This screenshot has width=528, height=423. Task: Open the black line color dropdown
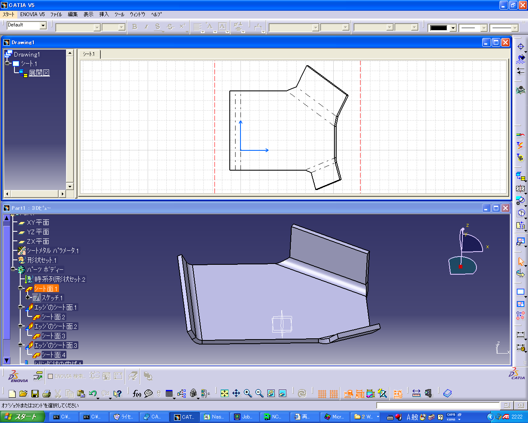[453, 28]
